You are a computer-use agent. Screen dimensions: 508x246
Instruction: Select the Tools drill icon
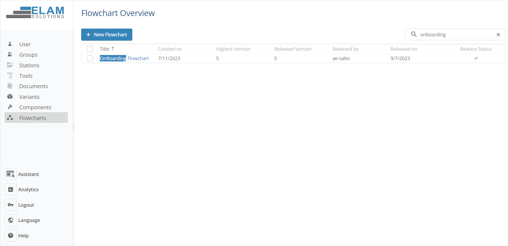(10, 76)
